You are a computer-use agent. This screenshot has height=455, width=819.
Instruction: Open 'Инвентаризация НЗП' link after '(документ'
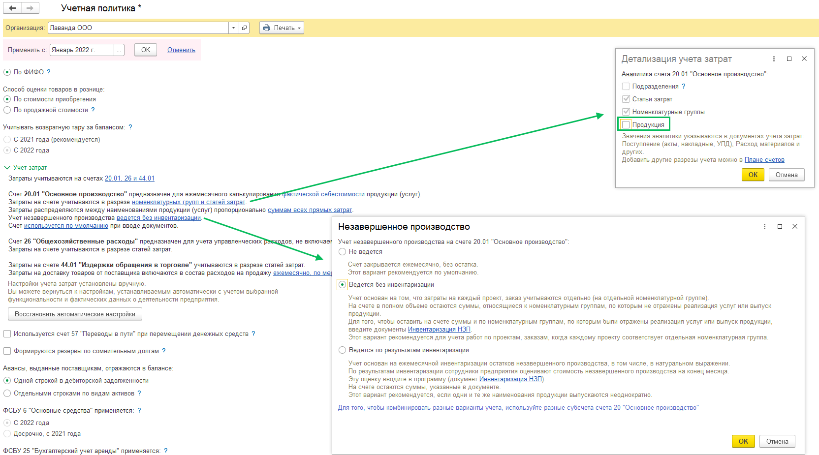coord(511,379)
